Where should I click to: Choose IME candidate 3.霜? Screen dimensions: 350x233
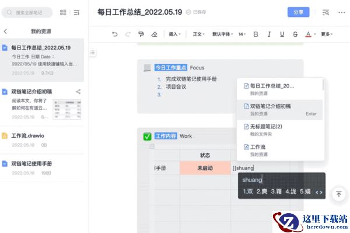coord(276,192)
